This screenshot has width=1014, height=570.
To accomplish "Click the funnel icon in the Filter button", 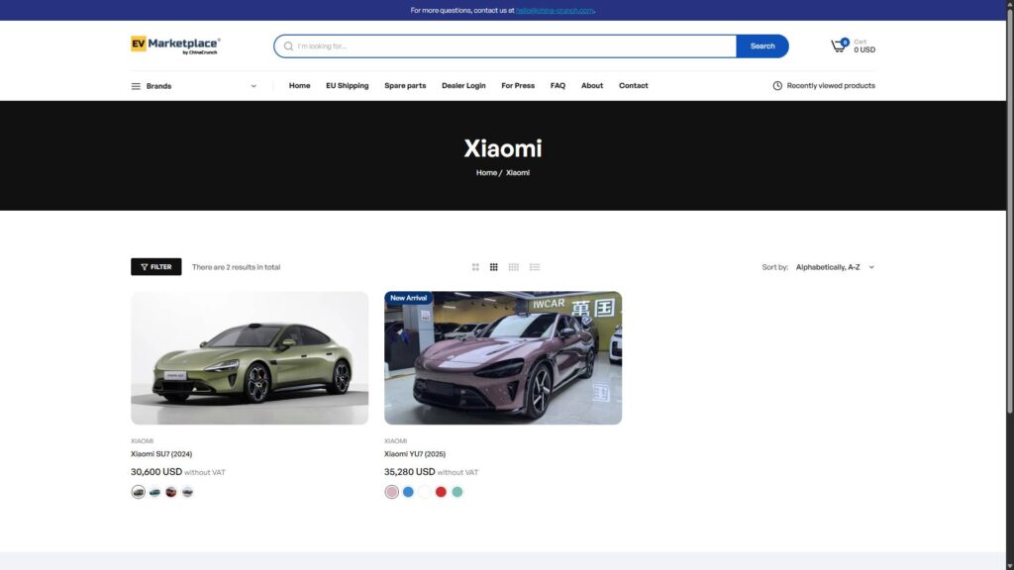I will 145,267.
